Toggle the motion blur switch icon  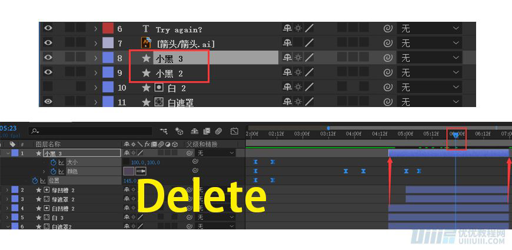pos(219,131)
